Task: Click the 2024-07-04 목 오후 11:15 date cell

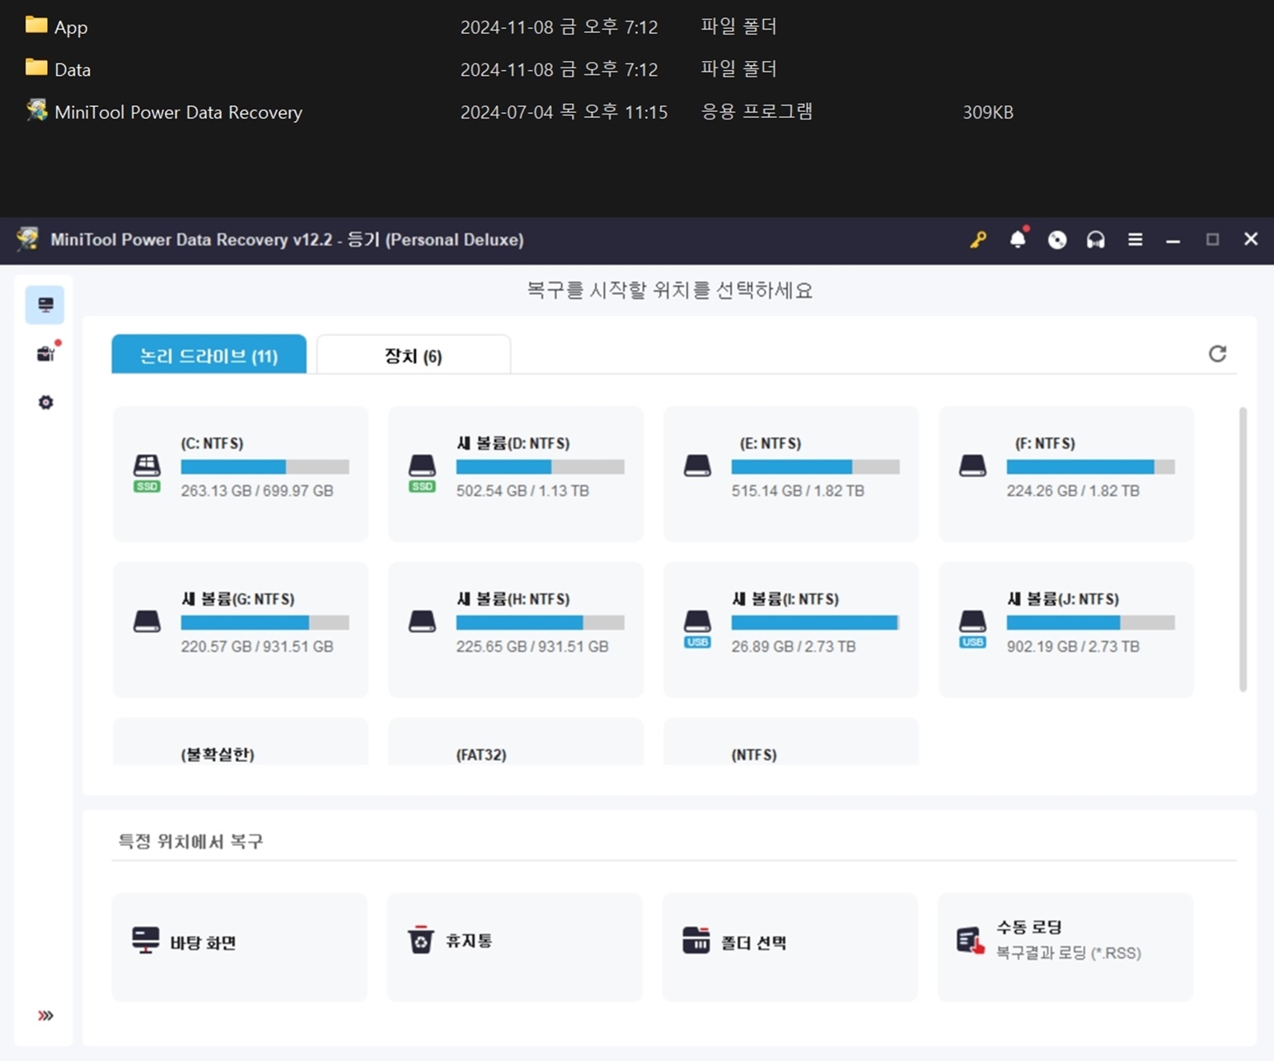Action: tap(564, 112)
